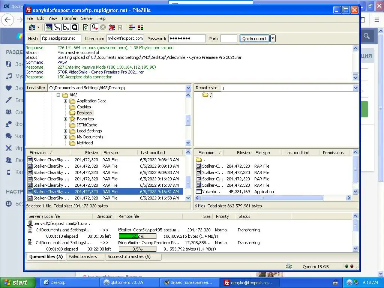The height and width of the screenshot is (288, 384).
Task: Click the 52.2% transfer progress bar
Action: click(137, 236)
